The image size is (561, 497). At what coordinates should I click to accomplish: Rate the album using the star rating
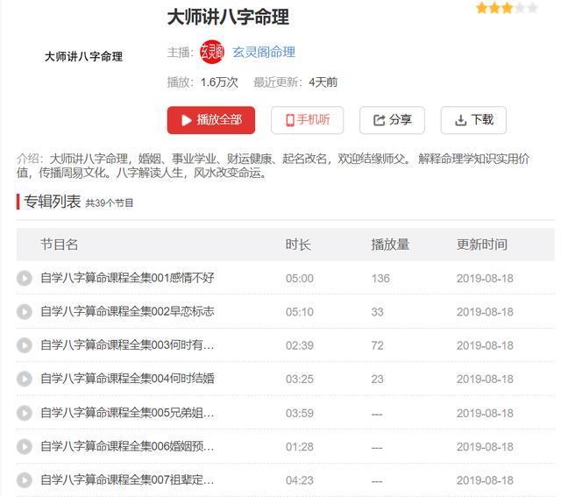click(507, 9)
